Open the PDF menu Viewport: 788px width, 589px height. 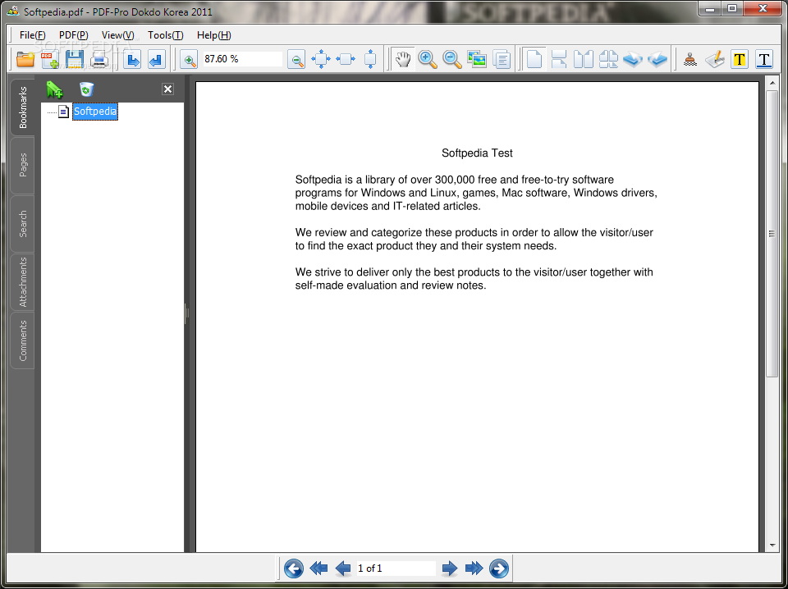click(73, 35)
